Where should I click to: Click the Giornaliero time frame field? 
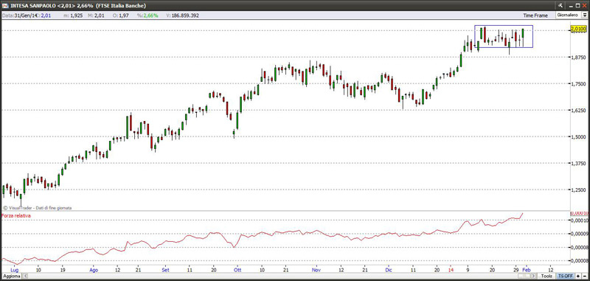tap(569, 15)
